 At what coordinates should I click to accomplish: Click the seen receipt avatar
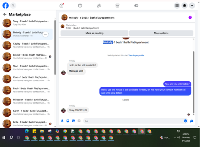pyautogui.click(x=188, y=114)
